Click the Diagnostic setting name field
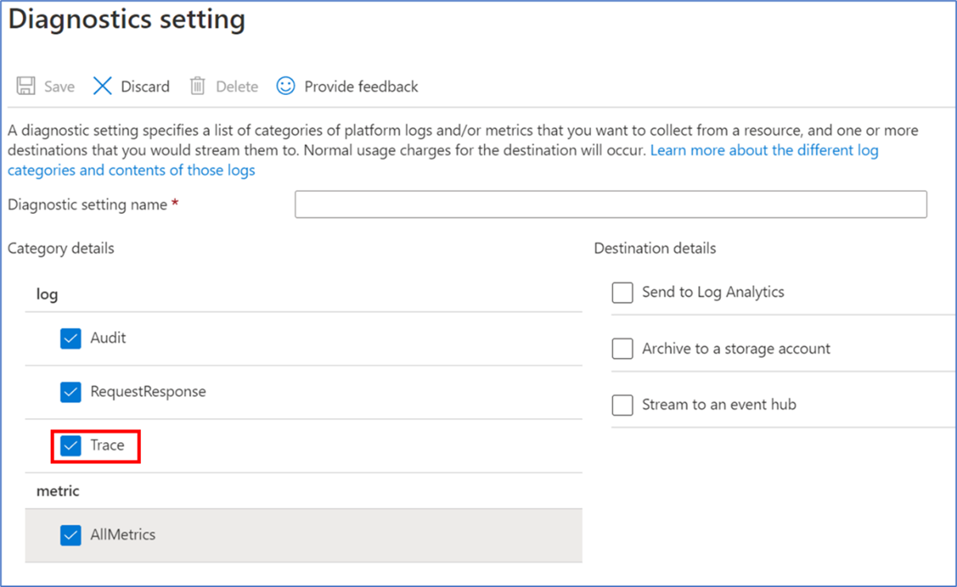The height and width of the screenshot is (587, 957). click(610, 204)
